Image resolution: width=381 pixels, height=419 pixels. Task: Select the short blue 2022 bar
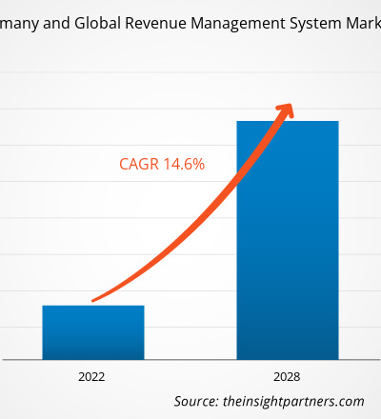tap(93, 332)
